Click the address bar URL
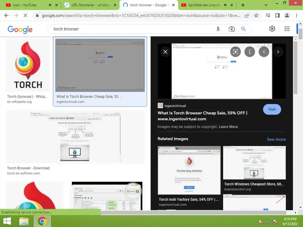303x227 pixels. (141, 15)
